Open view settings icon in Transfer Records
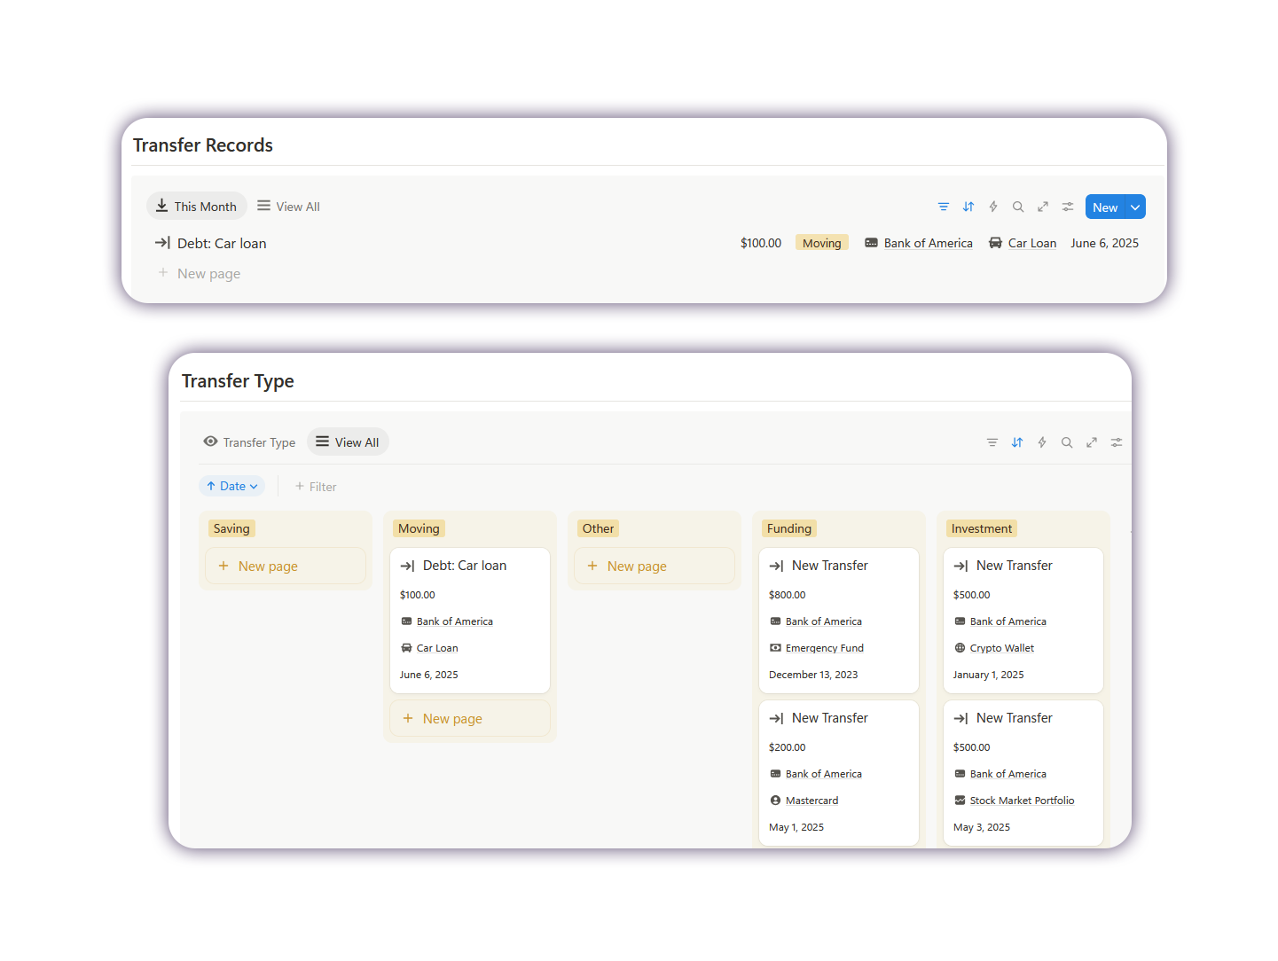Image resolution: width=1278 pixels, height=961 pixels. [1068, 207]
